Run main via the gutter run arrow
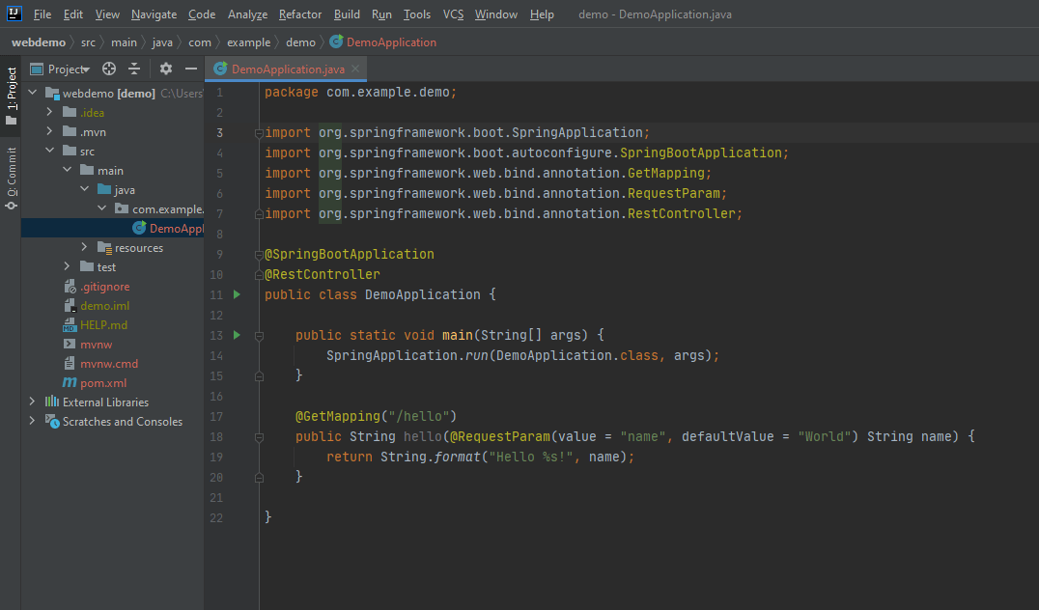Screen dimensions: 1039x610 coord(237,335)
